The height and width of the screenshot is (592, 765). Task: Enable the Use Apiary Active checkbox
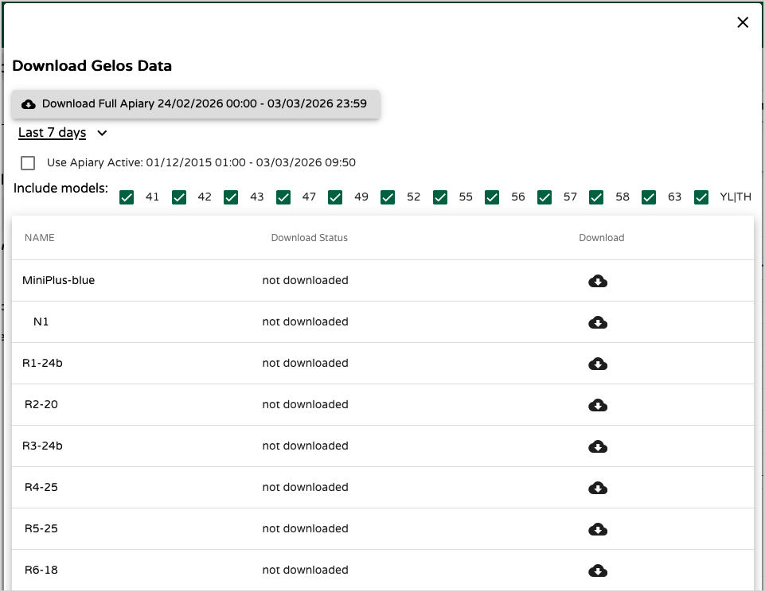(29, 163)
